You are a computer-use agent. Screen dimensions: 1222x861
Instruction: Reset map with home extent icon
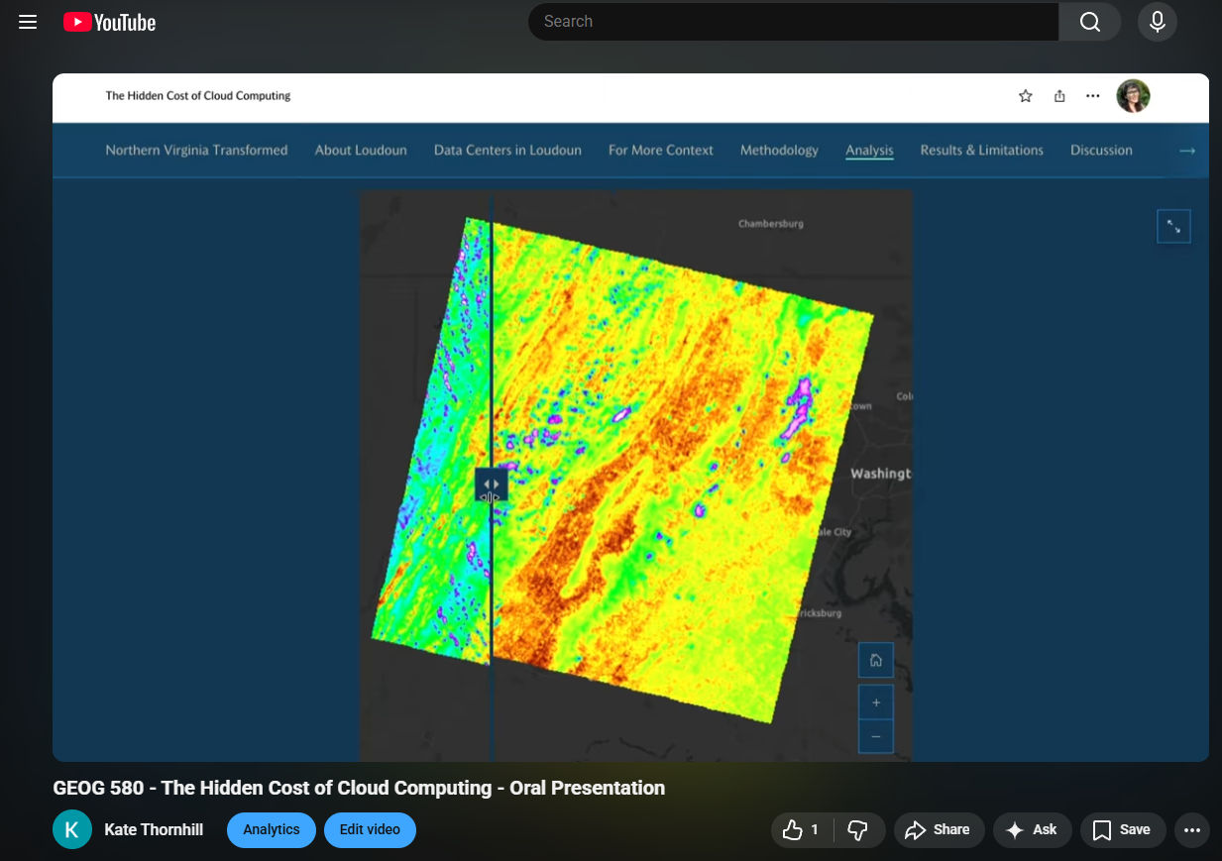pyautogui.click(x=876, y=660)
